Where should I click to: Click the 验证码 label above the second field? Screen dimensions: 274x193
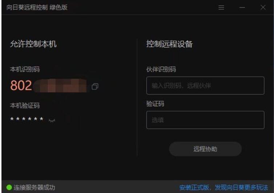155,104
